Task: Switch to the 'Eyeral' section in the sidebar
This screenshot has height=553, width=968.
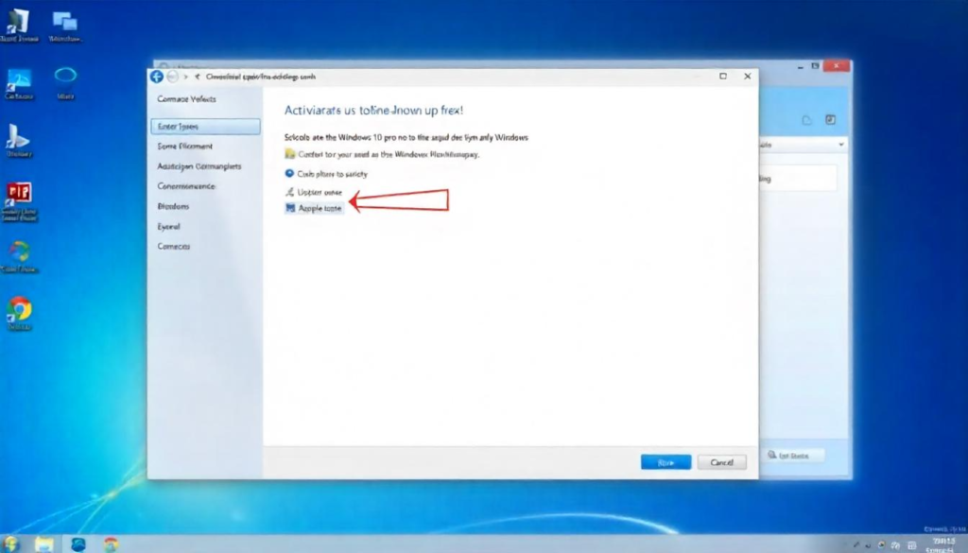Action: [x=170, y=225]
